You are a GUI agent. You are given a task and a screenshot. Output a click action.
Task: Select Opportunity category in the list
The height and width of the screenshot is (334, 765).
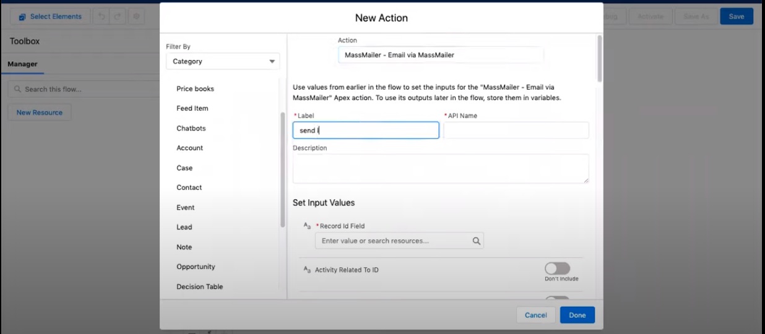(x=196, y=267)
